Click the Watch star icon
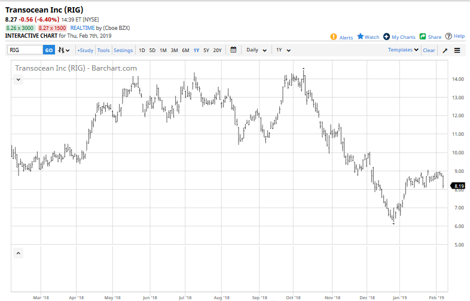The width and height of the screenshot is (470, 301). (x=361, y=37)
